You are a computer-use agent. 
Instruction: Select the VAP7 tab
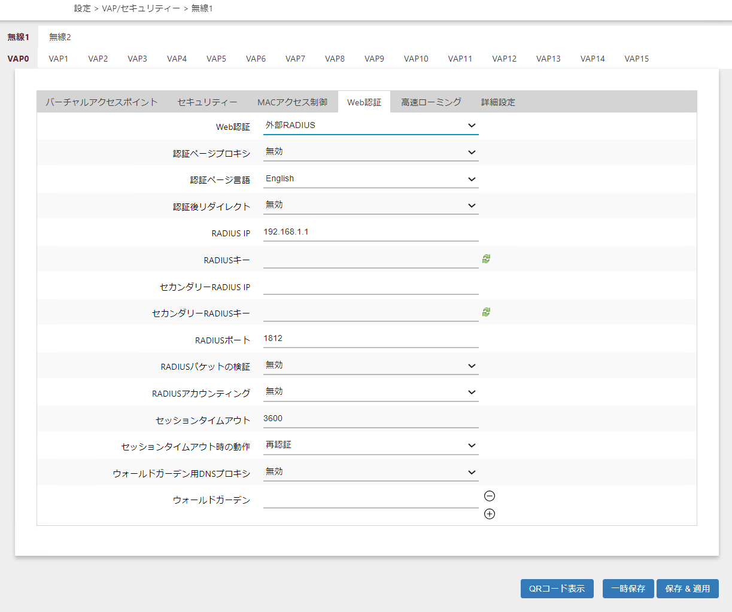click(x=296, y=59)
